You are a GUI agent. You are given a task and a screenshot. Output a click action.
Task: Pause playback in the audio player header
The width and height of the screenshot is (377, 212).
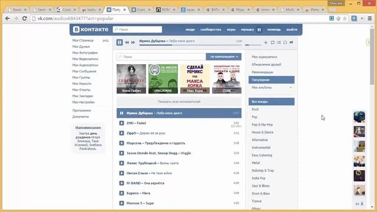tap(120, 42)
